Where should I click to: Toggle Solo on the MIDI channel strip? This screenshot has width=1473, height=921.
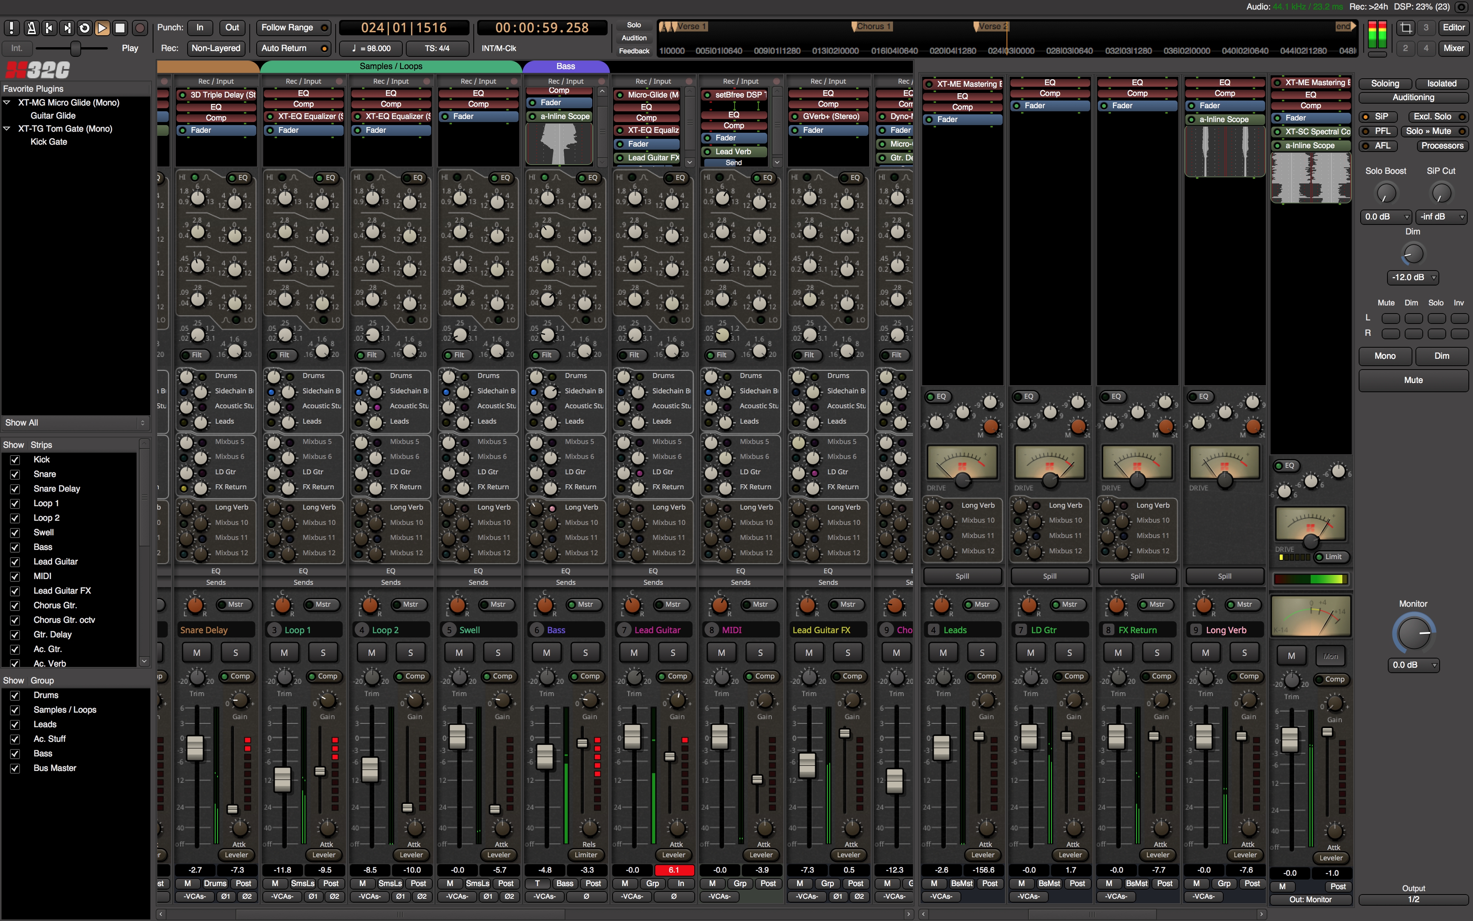[x=760, y=652]
